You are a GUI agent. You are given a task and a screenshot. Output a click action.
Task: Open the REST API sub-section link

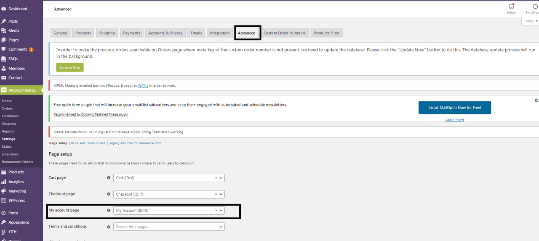[78, 143]
